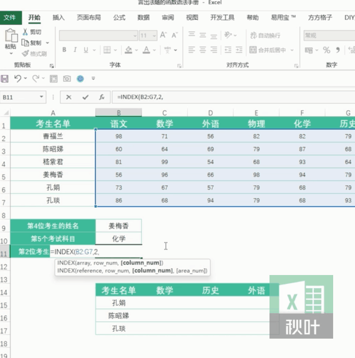
Task: Open the customize quick access dropdown
Action: point(93,79)
